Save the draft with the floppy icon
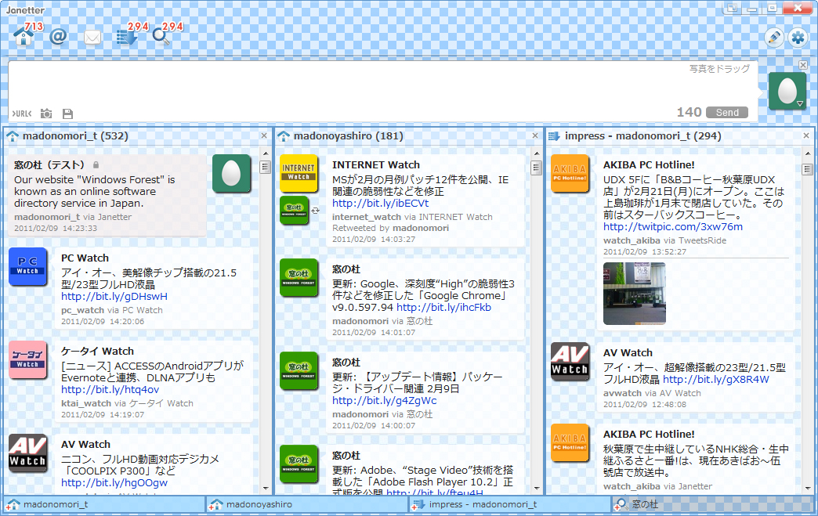The height and width of the screenshot is (516, 818). tap(67, 113)
